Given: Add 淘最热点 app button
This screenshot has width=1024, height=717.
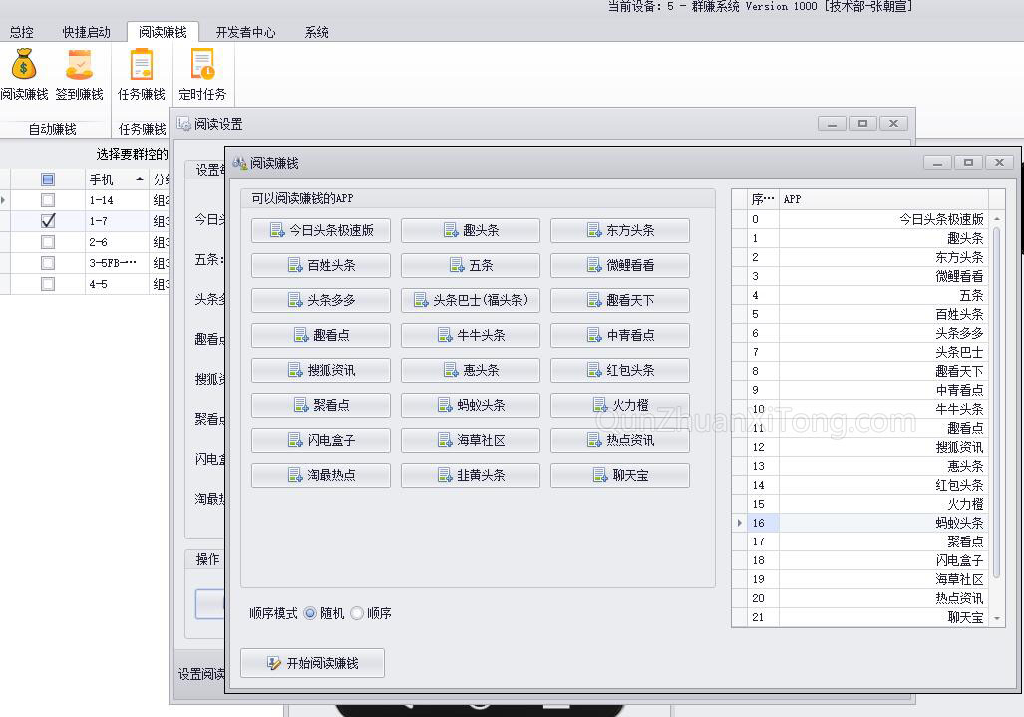Looking at the screenshot, I should coord(321,476).
